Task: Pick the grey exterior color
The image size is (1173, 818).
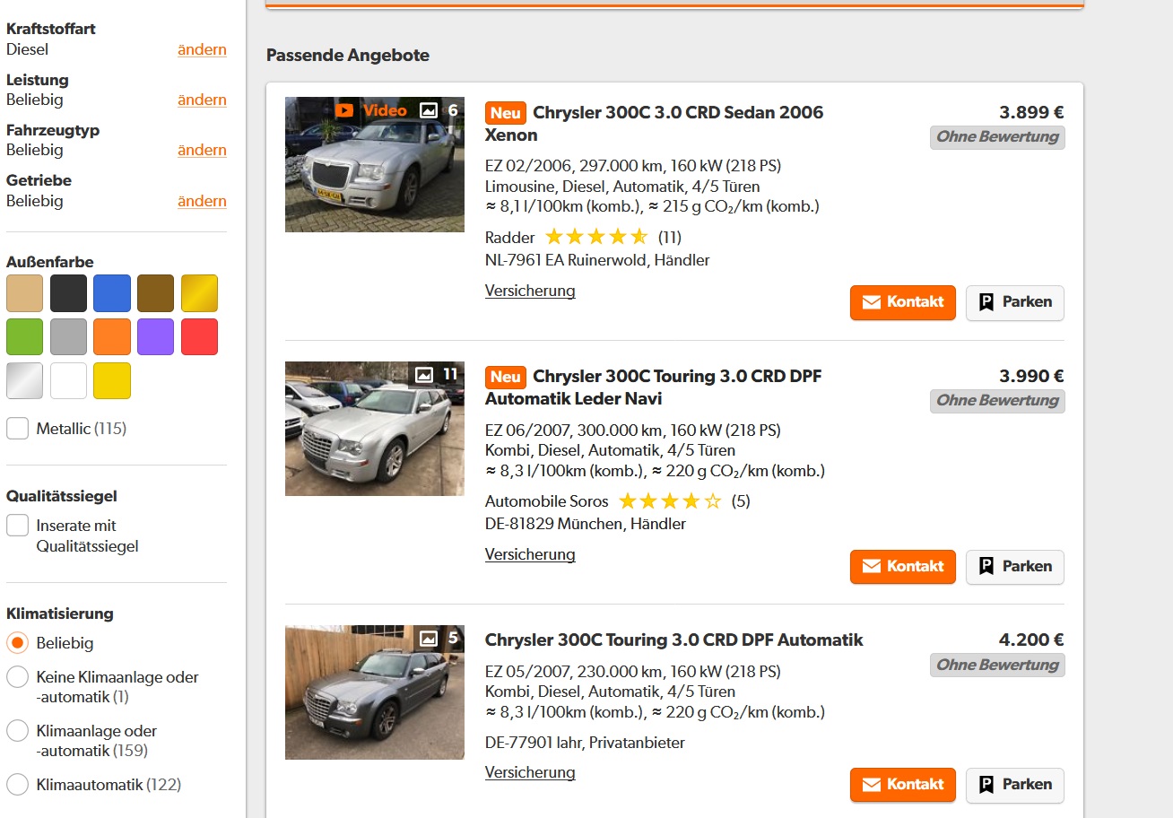Action: pyautogui.click(x=68, y=337)
